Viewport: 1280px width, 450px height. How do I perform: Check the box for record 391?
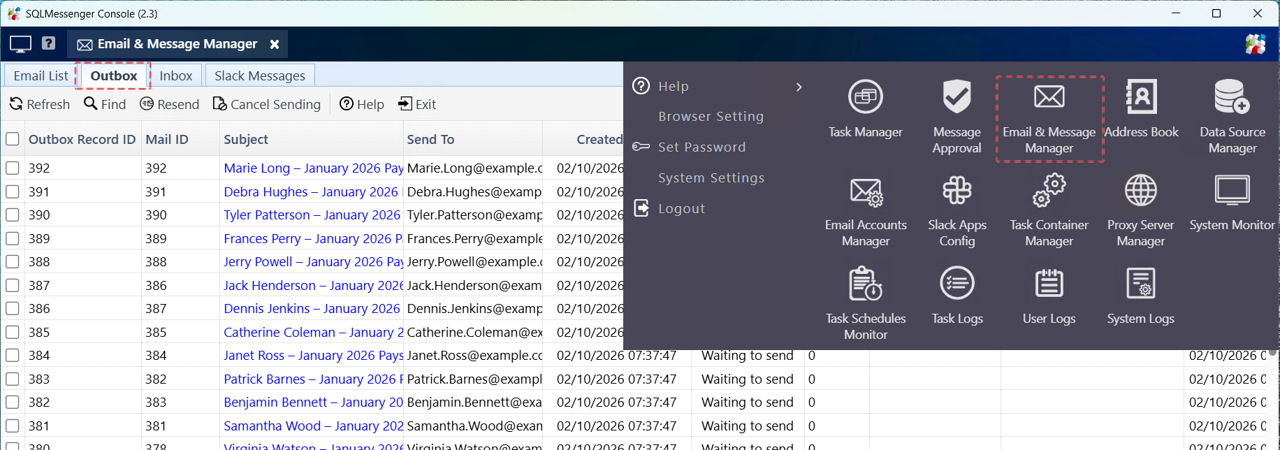click(x=12, y=191)
